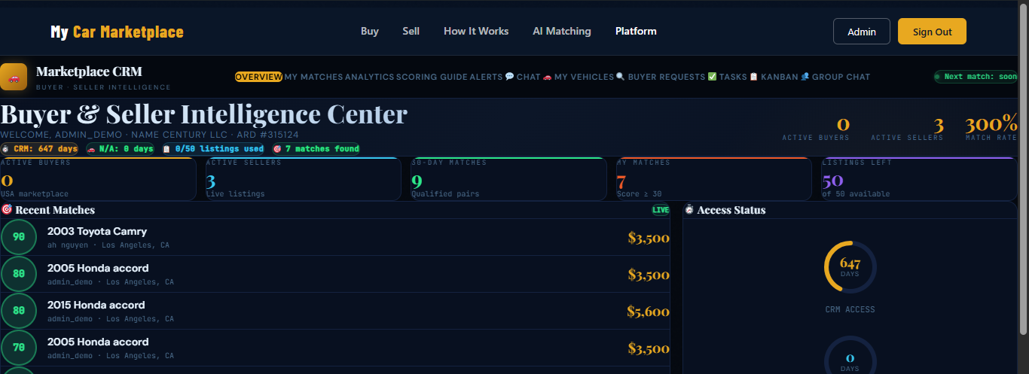The height and width of the screenshot is (374, 1029).
Task: Switch to the Analytics tab
Action: [369, 77]
